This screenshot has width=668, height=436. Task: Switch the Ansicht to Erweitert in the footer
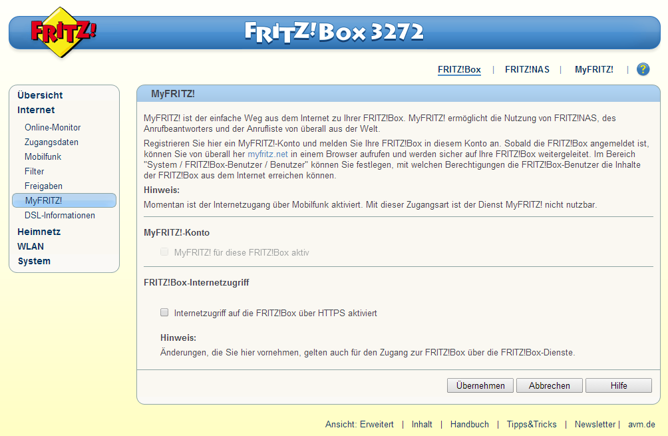pyautogui.click(x=378, y=424)
